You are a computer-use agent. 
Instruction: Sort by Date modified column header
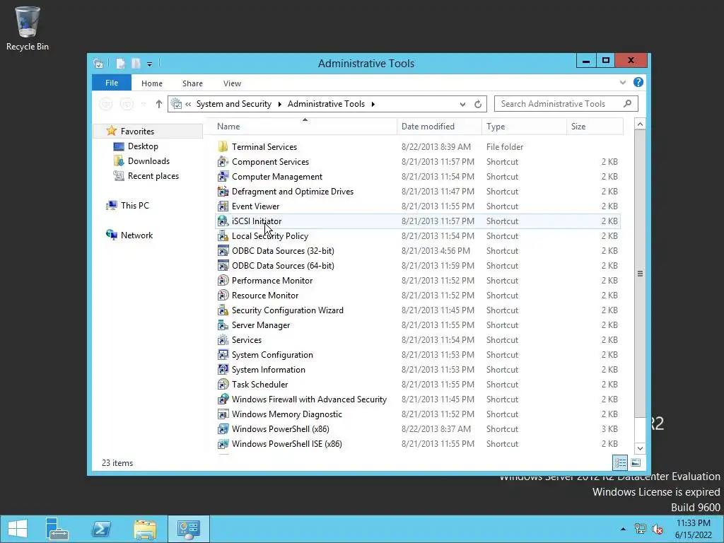point(439,127)
